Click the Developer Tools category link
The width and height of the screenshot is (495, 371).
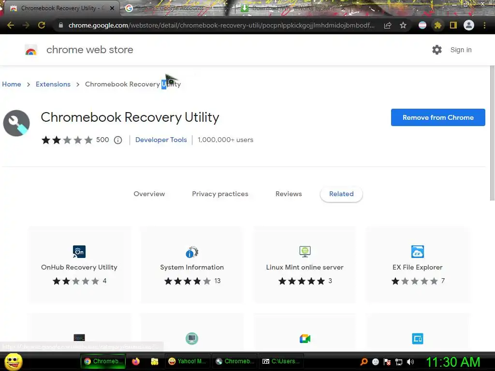tap(161, 140)
